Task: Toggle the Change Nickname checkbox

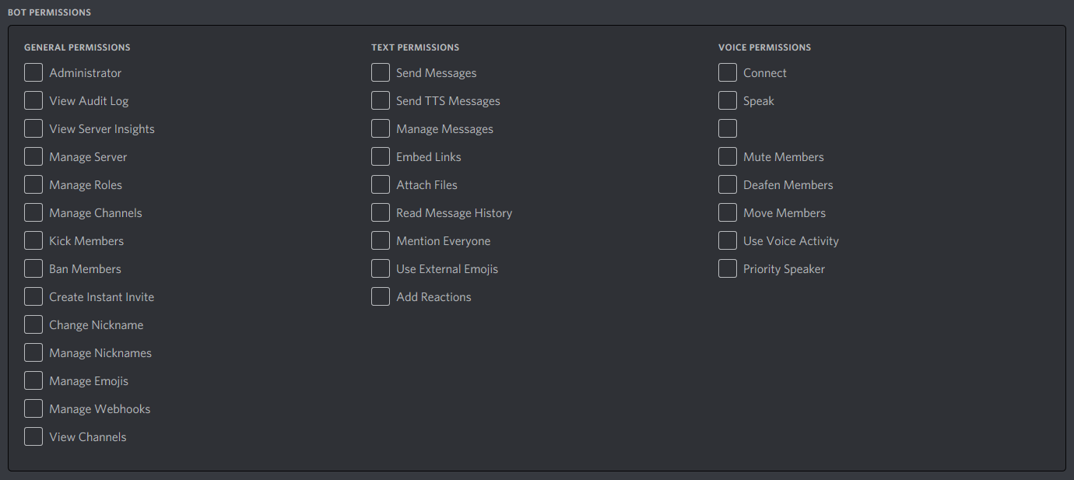Action: point(33,324)
